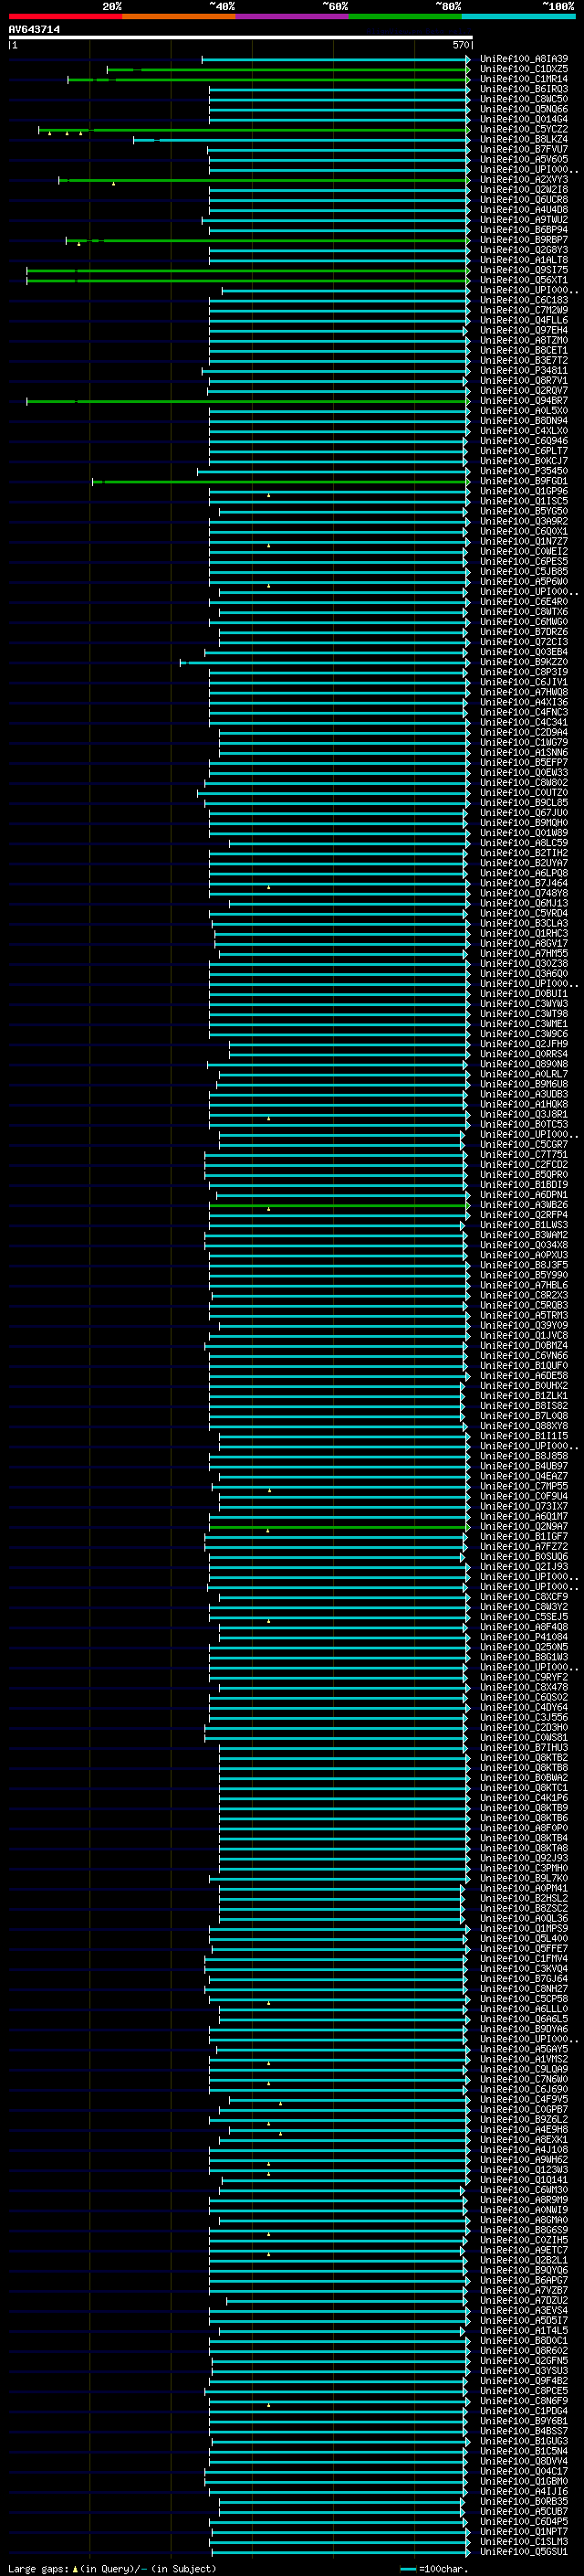Click hit label UniRef100_C8P3I9
The image size is (584, 2576).
[523, 672]
